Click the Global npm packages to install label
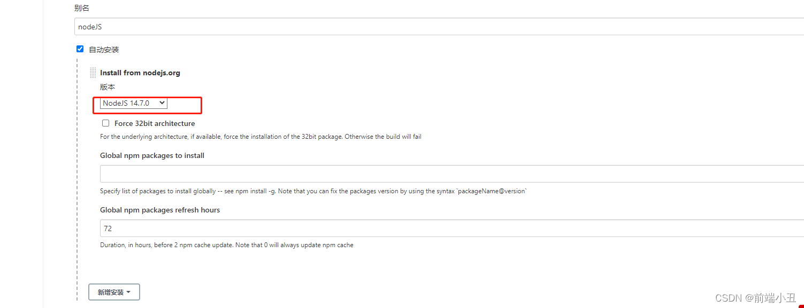This screenshot has height=308, width=804. coord(152,156)
